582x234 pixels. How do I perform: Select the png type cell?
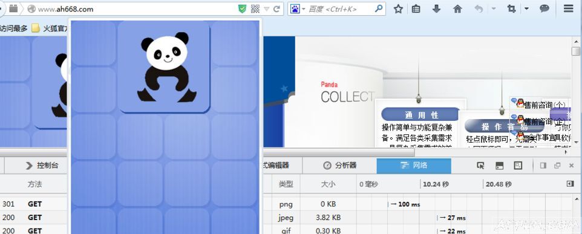coord(286,204)
